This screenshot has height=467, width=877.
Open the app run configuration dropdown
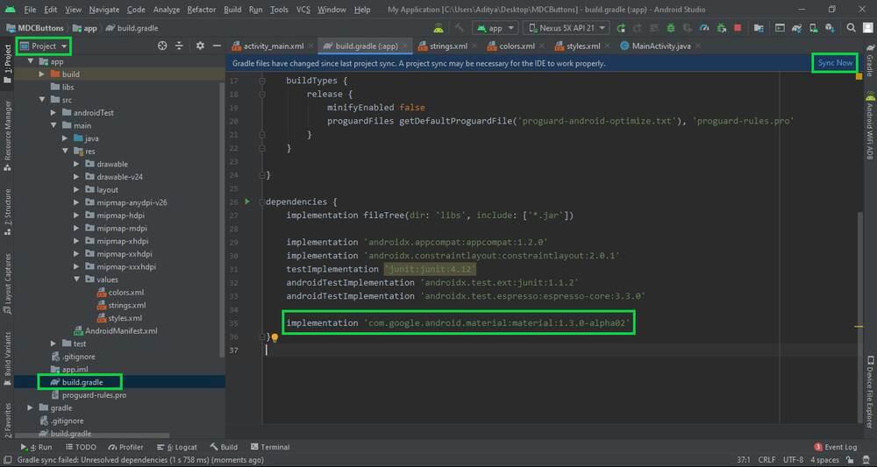click(x=494, y=28)
